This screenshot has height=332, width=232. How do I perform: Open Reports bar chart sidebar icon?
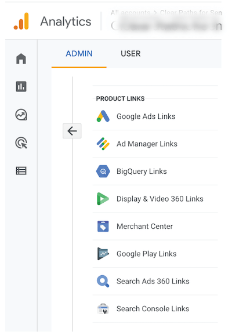coord(21,86)
